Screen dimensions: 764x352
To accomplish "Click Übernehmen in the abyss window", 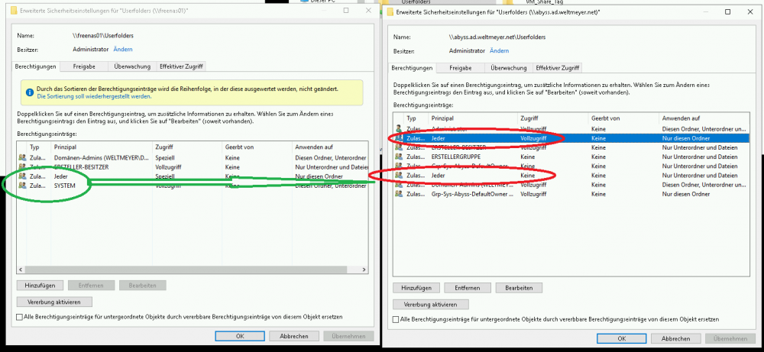I will coord(730,339).
